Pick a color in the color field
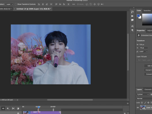This screenshot has height=114, width=152. tap(147, 20)
